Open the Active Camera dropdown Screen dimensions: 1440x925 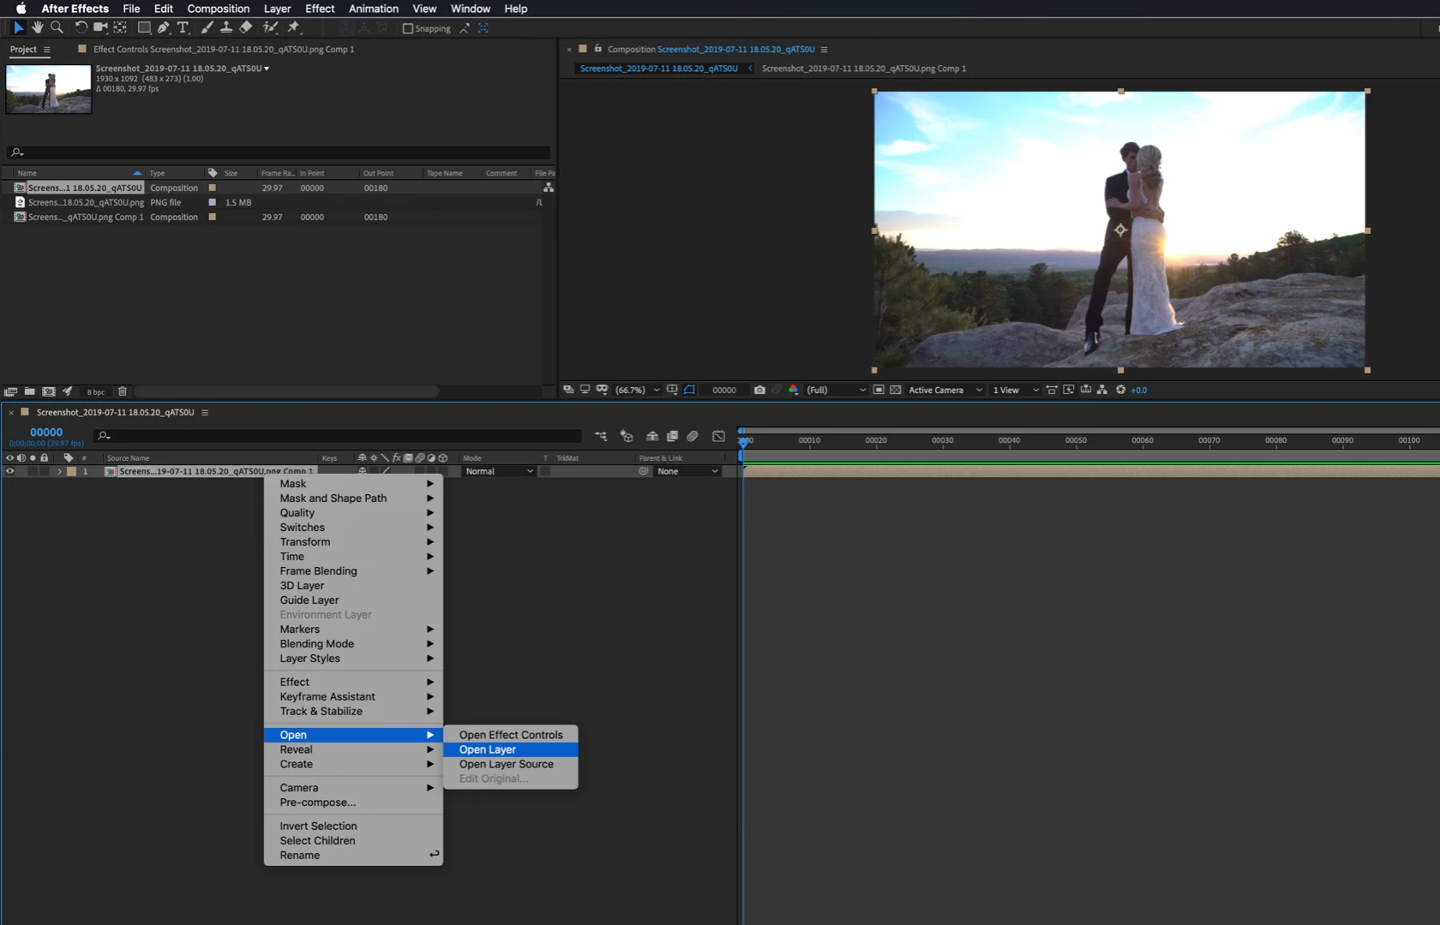tap(945, 390)
